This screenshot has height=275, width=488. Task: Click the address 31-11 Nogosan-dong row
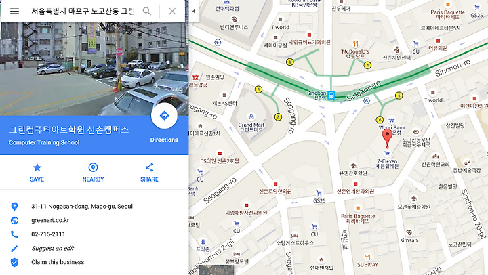click(x=94, y=206)
